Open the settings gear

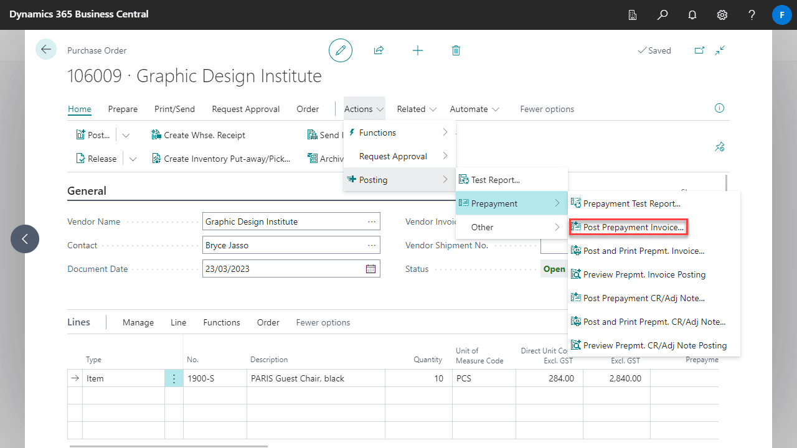[722, 14]
